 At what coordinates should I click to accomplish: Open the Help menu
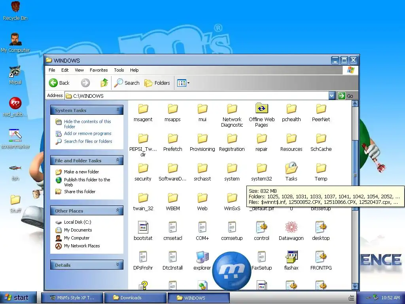[134, 70]
